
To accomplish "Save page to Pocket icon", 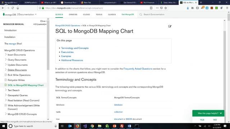I will [161, 8].
